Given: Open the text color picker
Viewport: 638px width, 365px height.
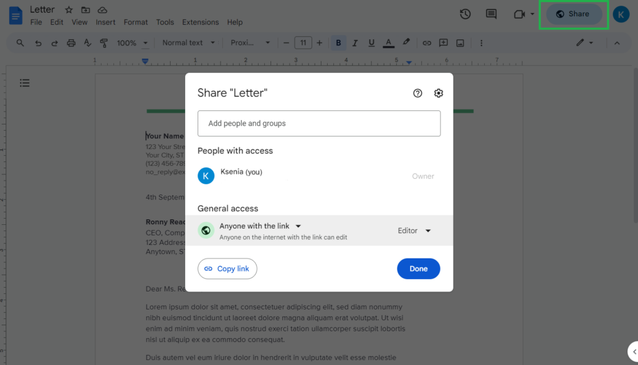Looking at the screenshot, I should (x=388, y=42).
